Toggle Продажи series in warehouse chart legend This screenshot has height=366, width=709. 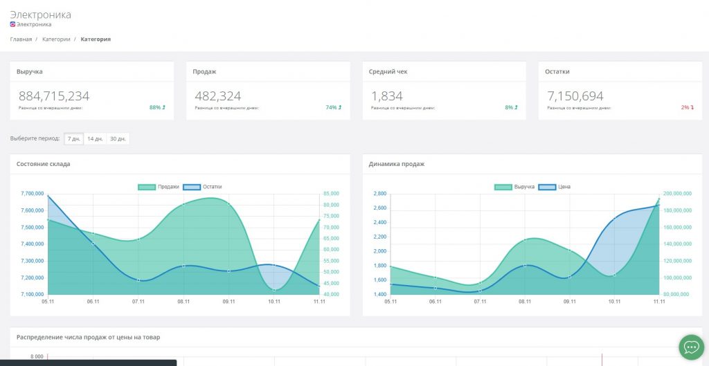pos(159,187)
